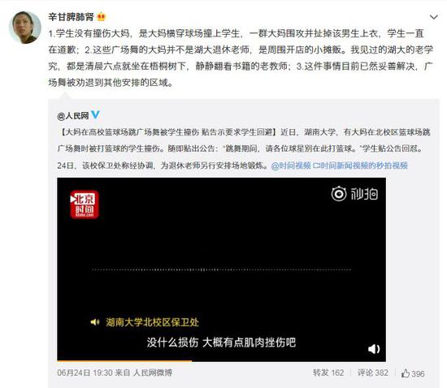Mute the video with speaker icon
447x388 pixels.
tap(374, 349)
